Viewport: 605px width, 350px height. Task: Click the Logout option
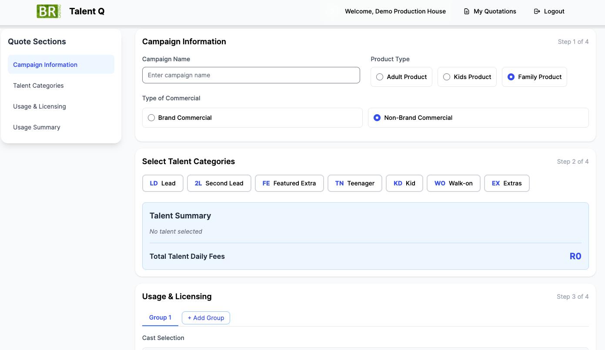[549, 11]
